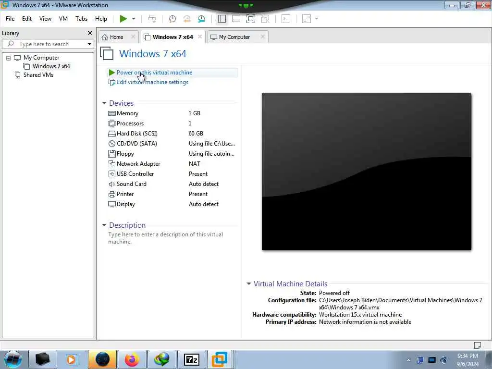
Task: Collapse the Virtual Machine Details section
Action: (x=248, y=283)
